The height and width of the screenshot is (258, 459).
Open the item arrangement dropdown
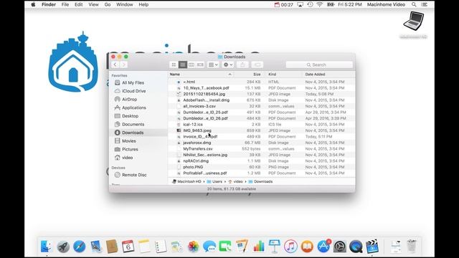click(x=213, y=64)
